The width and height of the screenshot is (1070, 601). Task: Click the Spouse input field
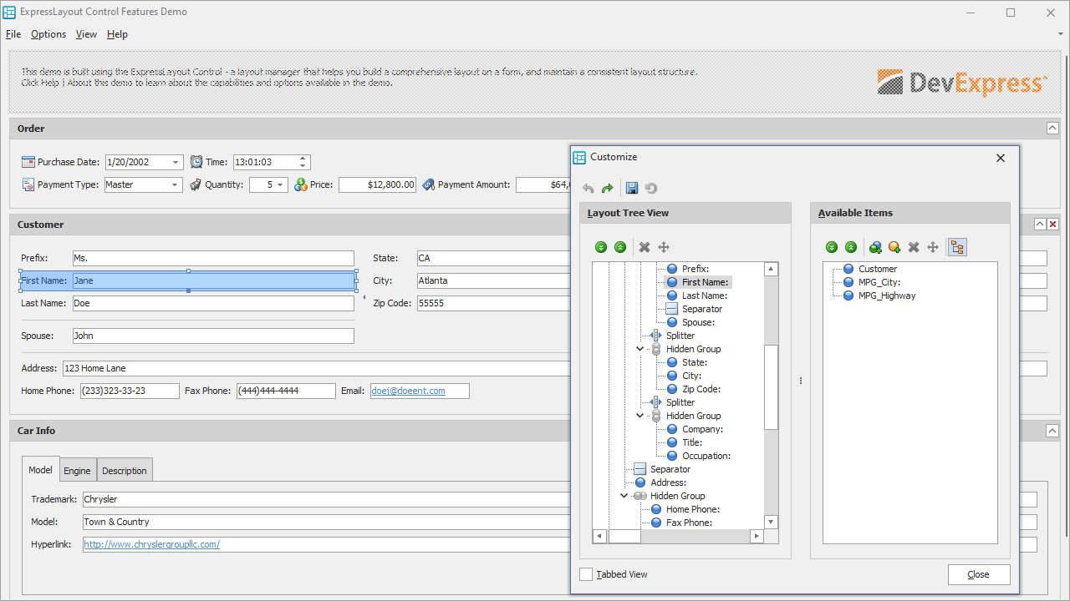pyautogui.click(x=213, y=336)
